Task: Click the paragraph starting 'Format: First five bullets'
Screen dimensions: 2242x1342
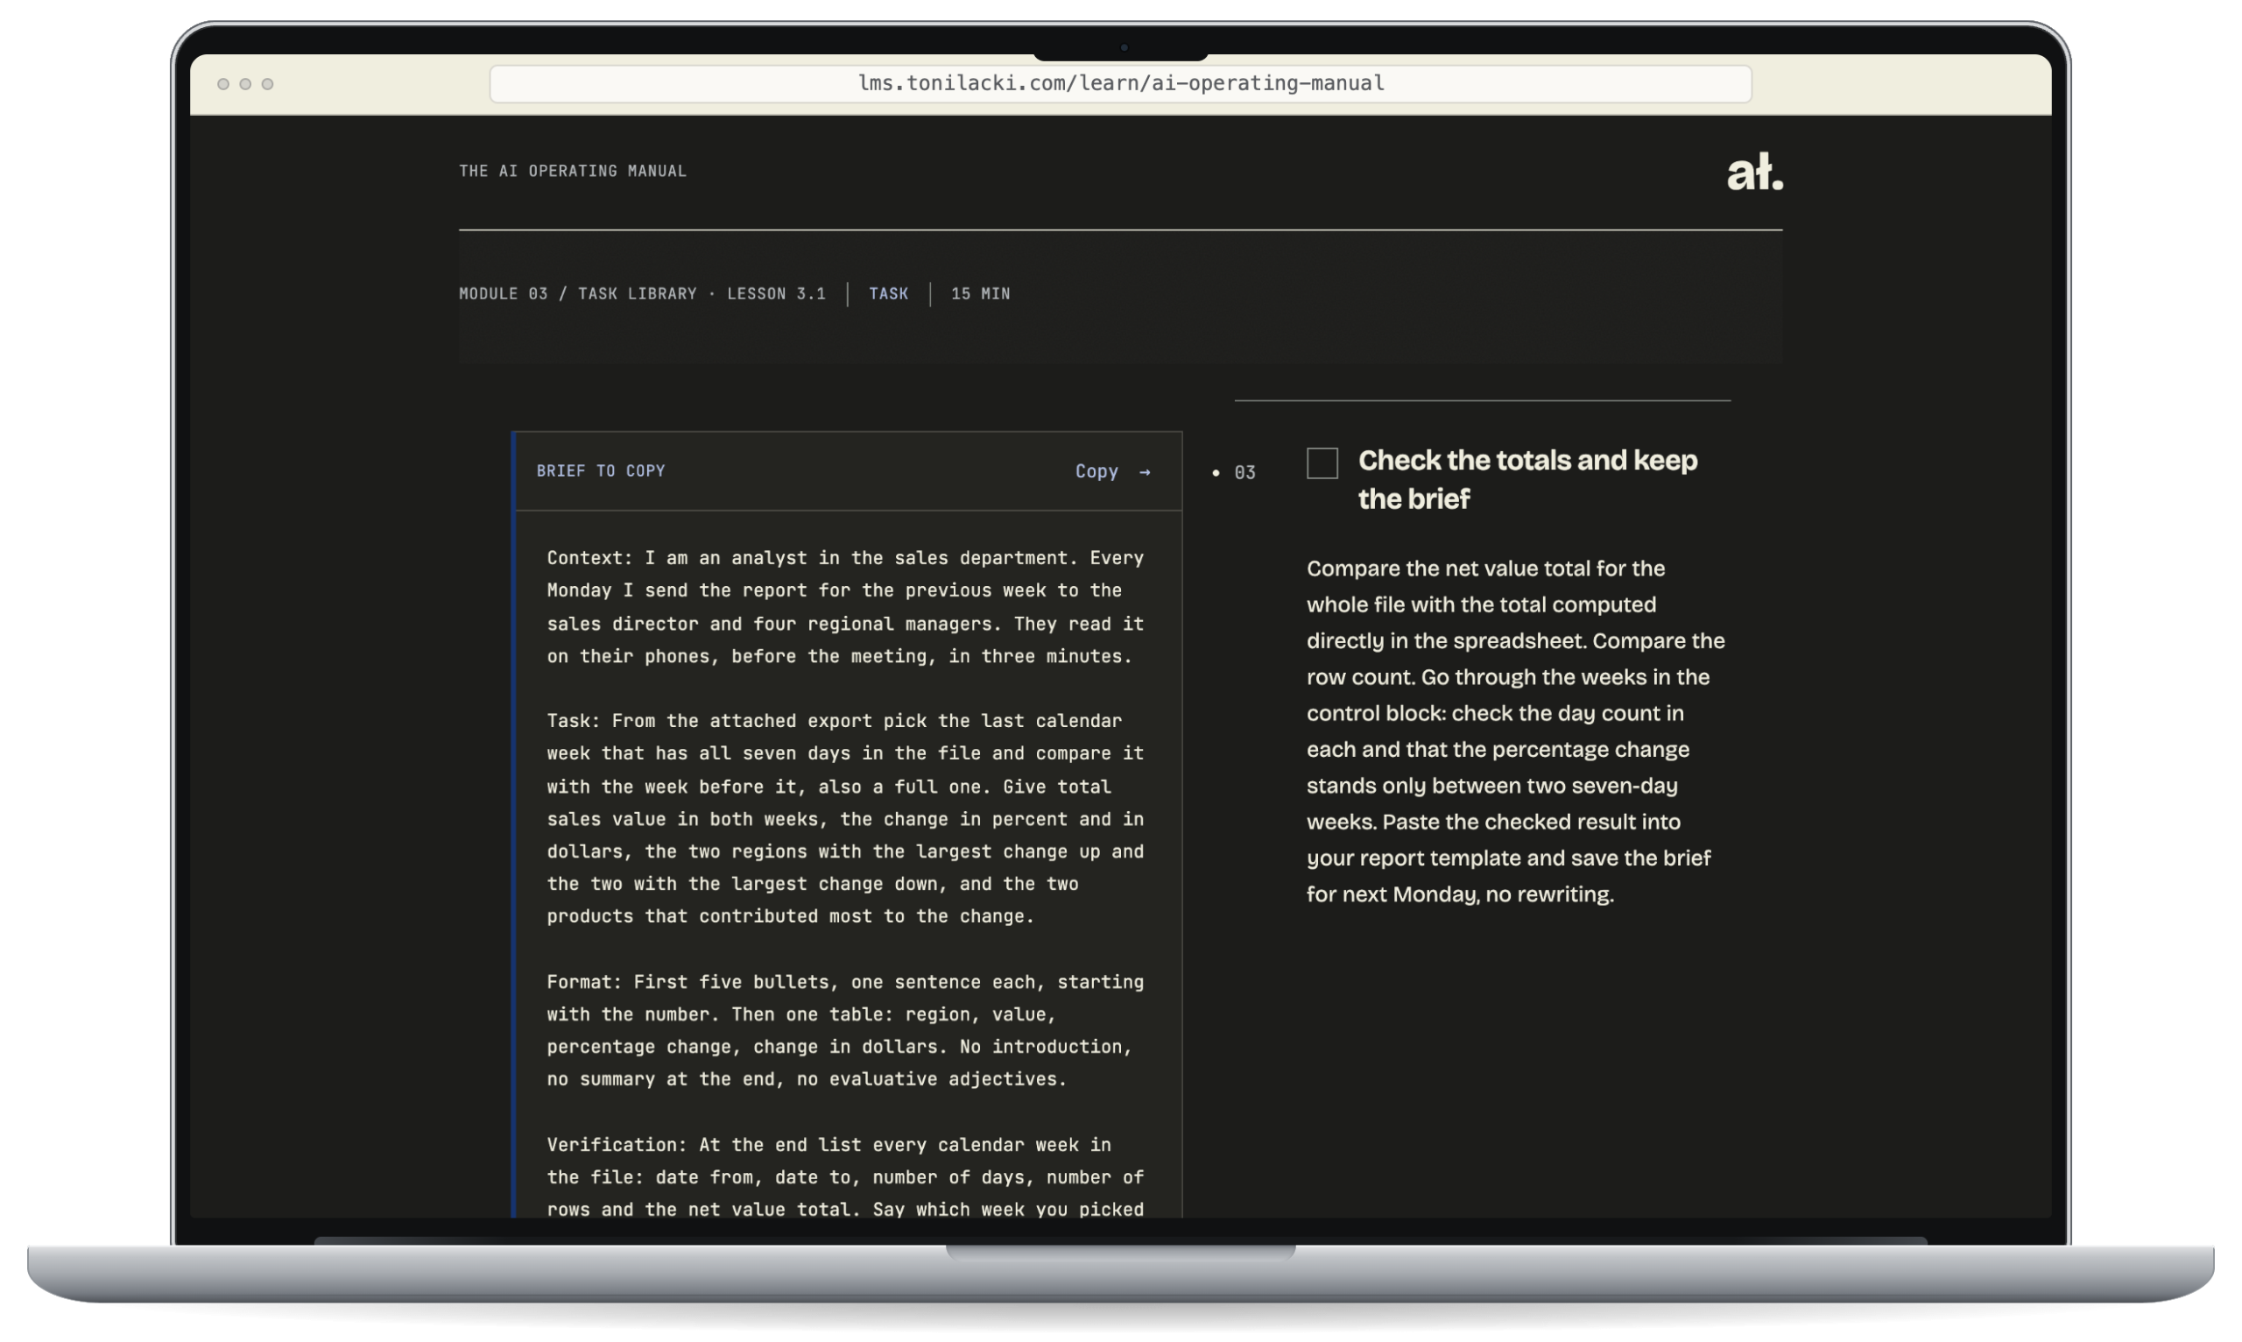Action: tap(845, 1030)
